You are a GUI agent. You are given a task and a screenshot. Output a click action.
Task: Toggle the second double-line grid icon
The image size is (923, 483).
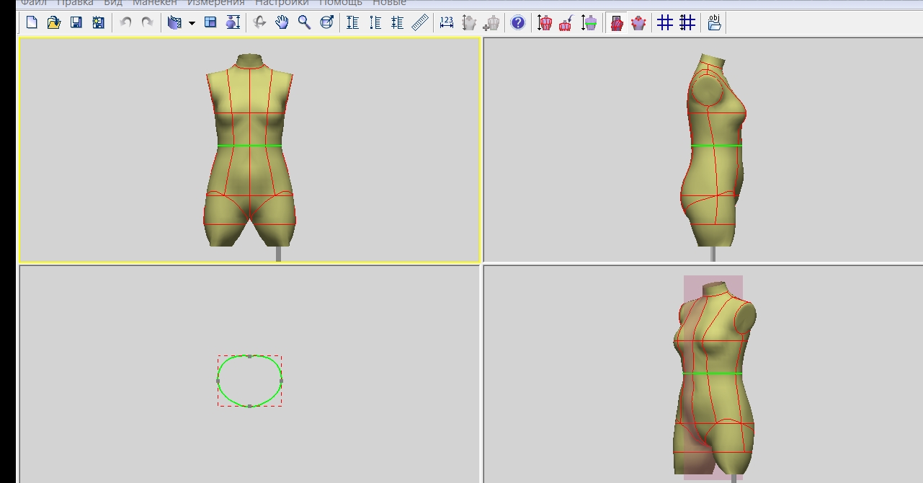687,22
